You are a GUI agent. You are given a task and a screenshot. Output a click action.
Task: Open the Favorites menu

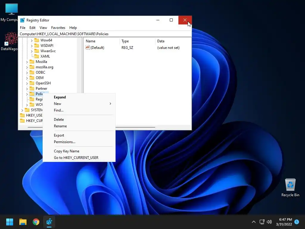[x=58, y=28]
